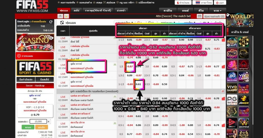Open the PG Slots Gaming icon
The image size is (263, 138).
(x=232, y=100)
